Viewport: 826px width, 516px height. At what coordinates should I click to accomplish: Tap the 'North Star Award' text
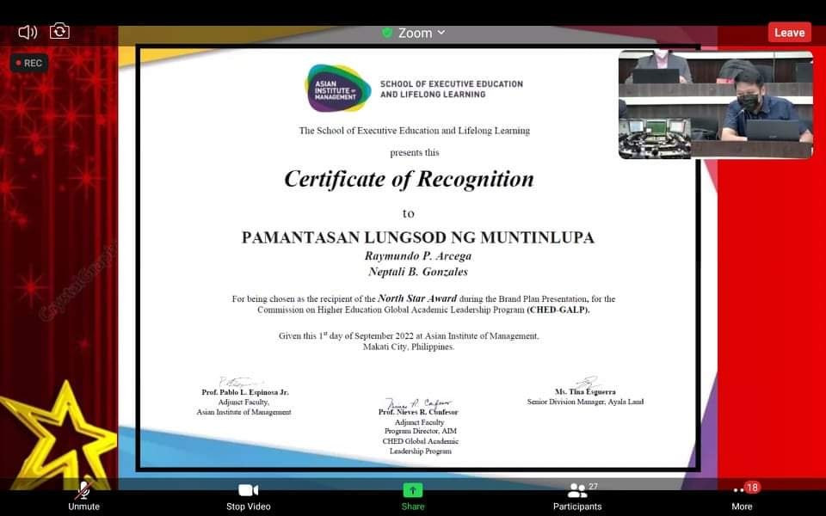point(417,298)
